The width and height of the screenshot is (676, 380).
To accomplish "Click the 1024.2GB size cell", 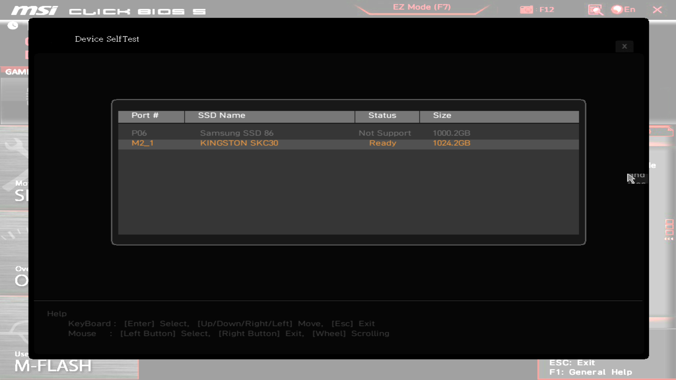I will (x=451, y=143).
